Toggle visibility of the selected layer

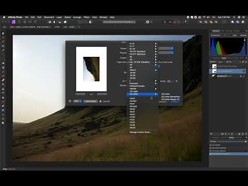(x=243, y=71)
